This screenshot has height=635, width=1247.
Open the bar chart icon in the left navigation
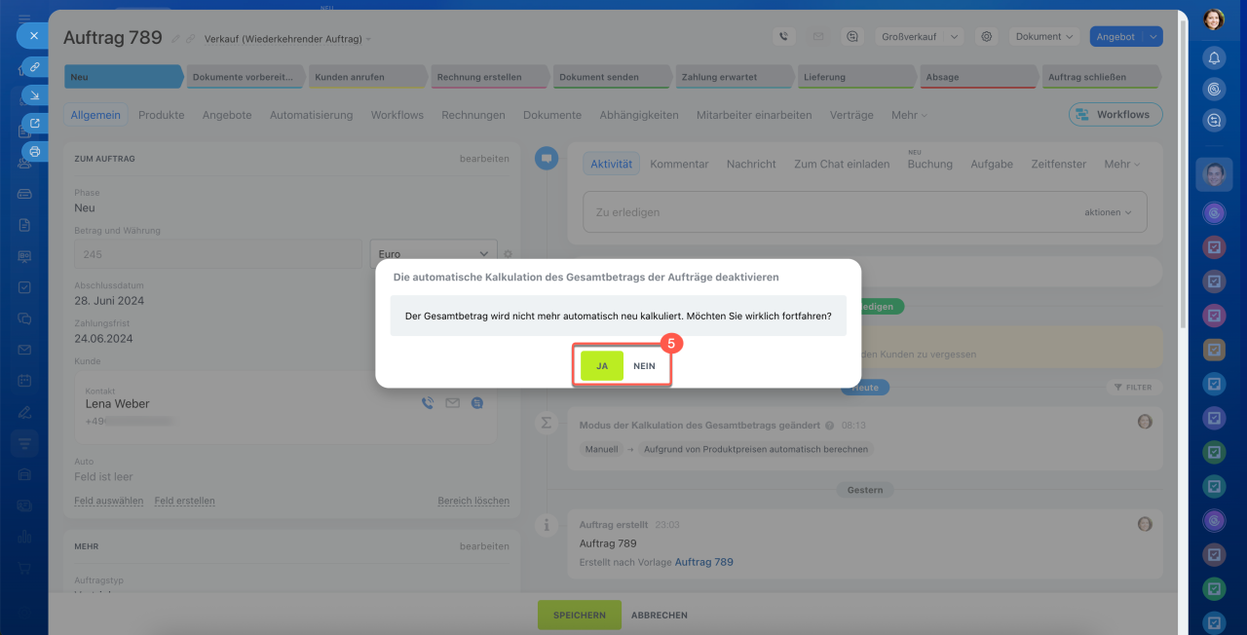pyautogui.click(x=24, y=537)
